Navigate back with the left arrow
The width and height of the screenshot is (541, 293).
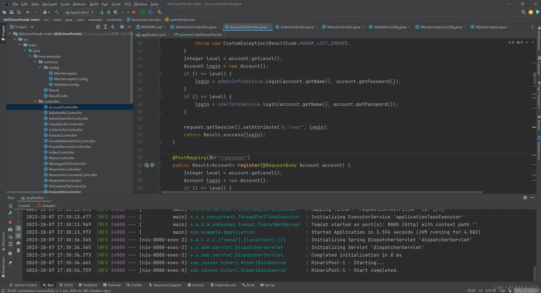click(x=28, y=12)
